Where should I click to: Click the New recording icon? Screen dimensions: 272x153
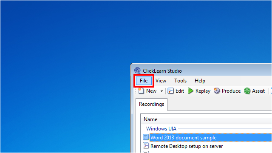coord(141,91)
